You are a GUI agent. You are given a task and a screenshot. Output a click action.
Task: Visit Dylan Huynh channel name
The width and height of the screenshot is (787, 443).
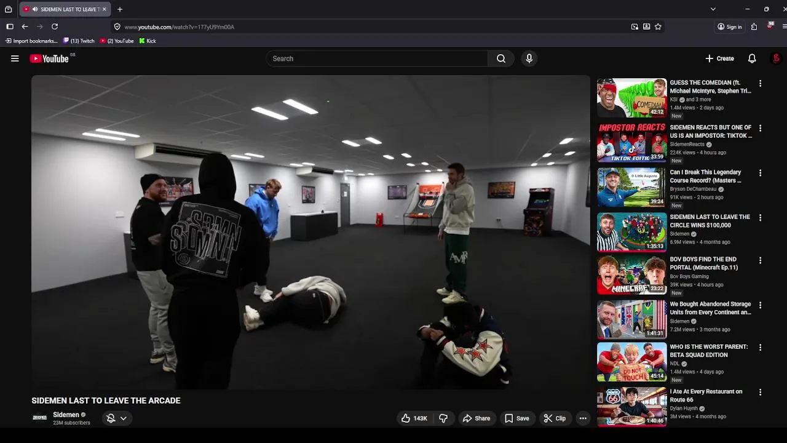[684, 409]
